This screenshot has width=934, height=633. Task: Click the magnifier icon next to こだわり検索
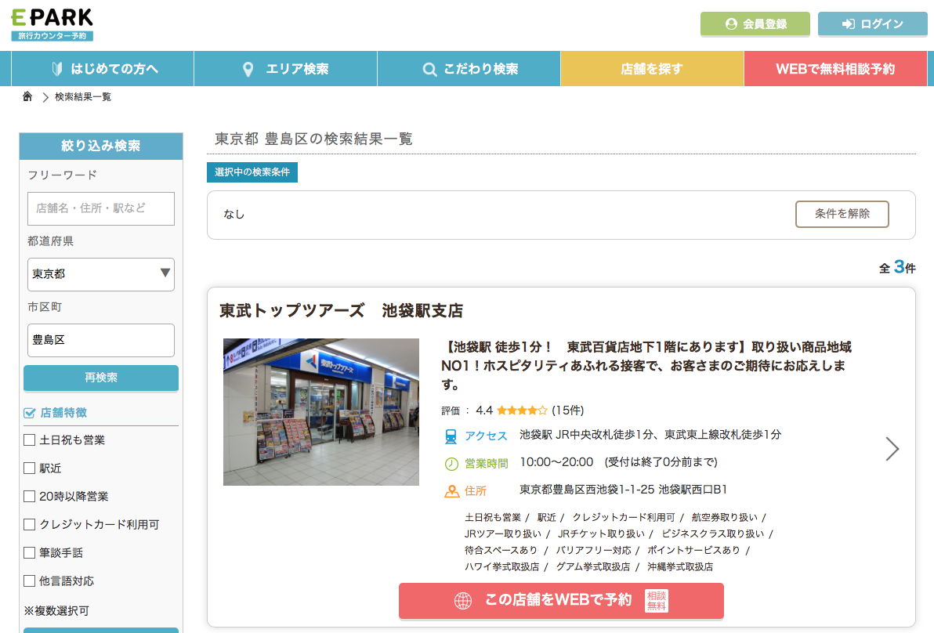click(x=429, y=69)
